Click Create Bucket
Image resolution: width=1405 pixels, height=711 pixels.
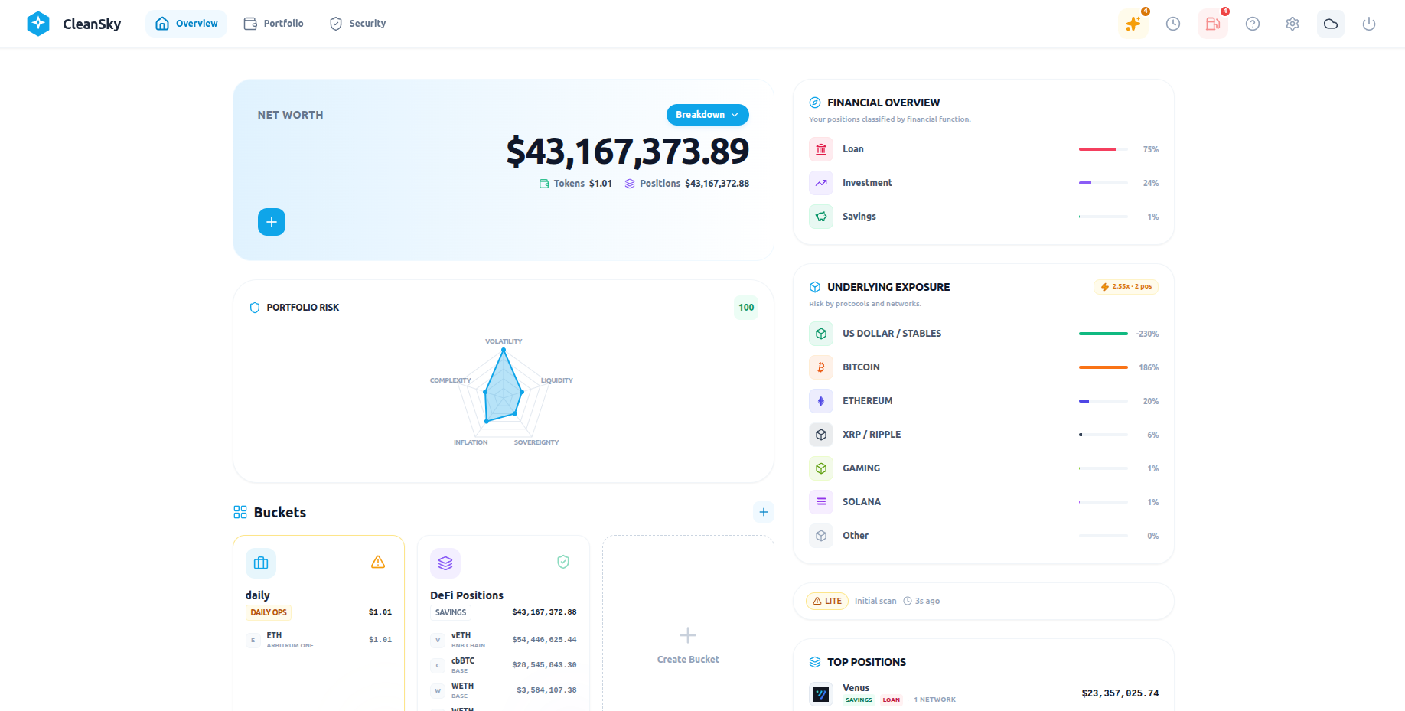(x=687, y=645)
